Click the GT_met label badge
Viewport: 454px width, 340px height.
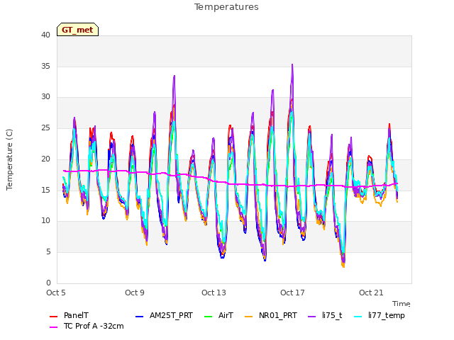77,30
